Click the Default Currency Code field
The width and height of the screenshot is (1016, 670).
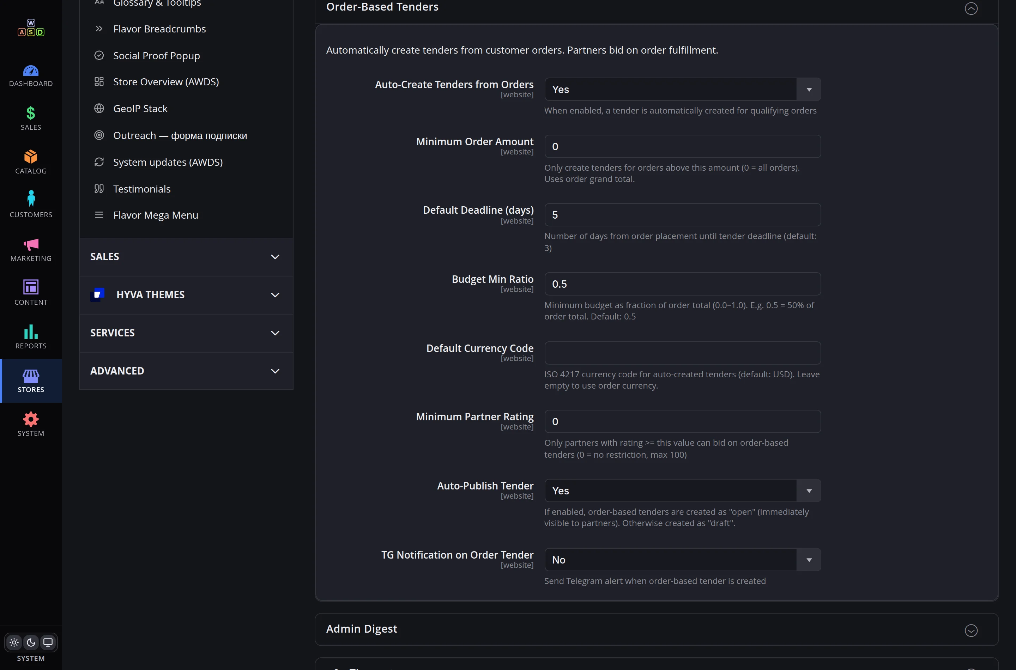point(683,353)
